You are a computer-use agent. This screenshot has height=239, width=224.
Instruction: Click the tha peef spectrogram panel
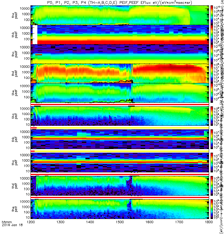click(120, 15)
